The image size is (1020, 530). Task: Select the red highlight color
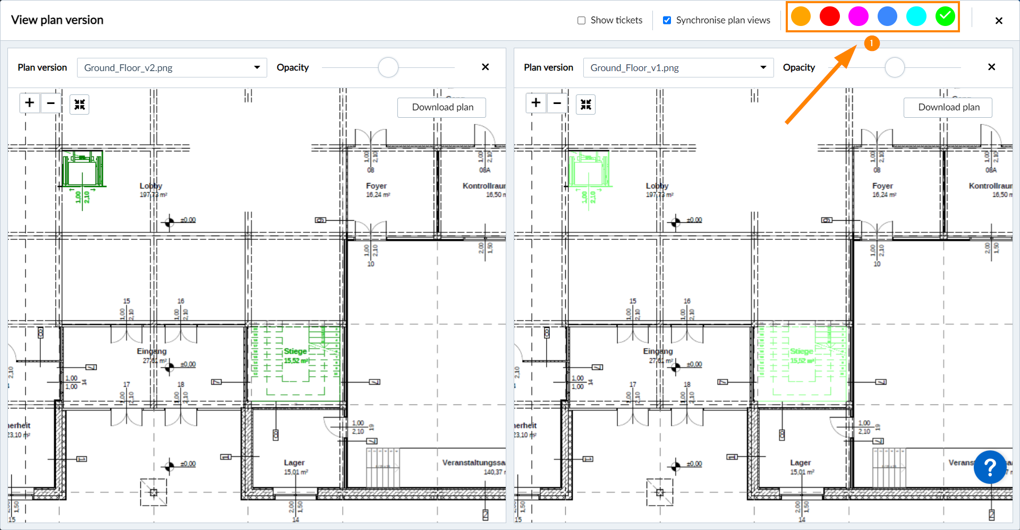[829, 16]
